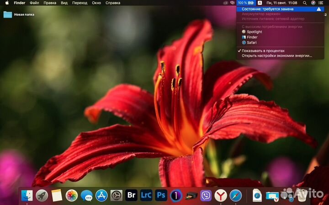Image resolution: width=329 pixels, height=205 pixels.
Task: Open the date and time Пн, 11 сент. 11:08
Action: 282,3
